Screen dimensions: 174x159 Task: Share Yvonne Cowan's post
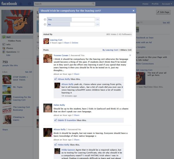tap(77, 74)
